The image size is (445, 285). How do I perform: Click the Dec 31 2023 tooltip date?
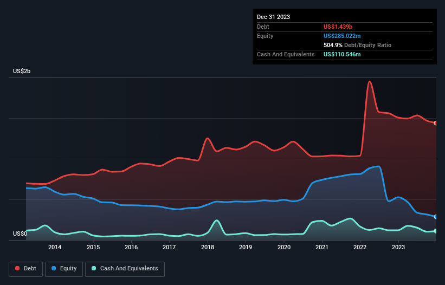(x=273, y=17)
